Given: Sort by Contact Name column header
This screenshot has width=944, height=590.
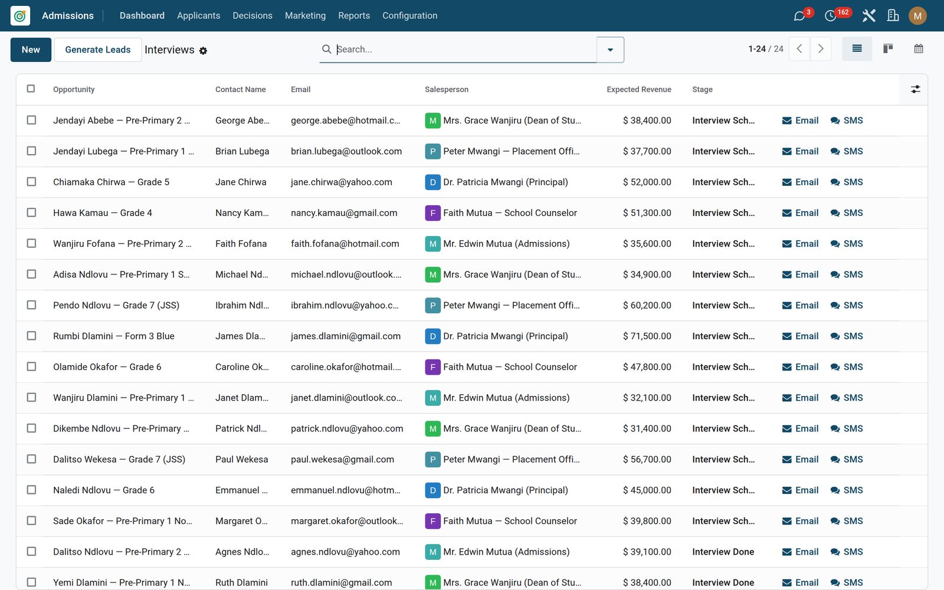Looking at the screenshot, I should (240, 90).
